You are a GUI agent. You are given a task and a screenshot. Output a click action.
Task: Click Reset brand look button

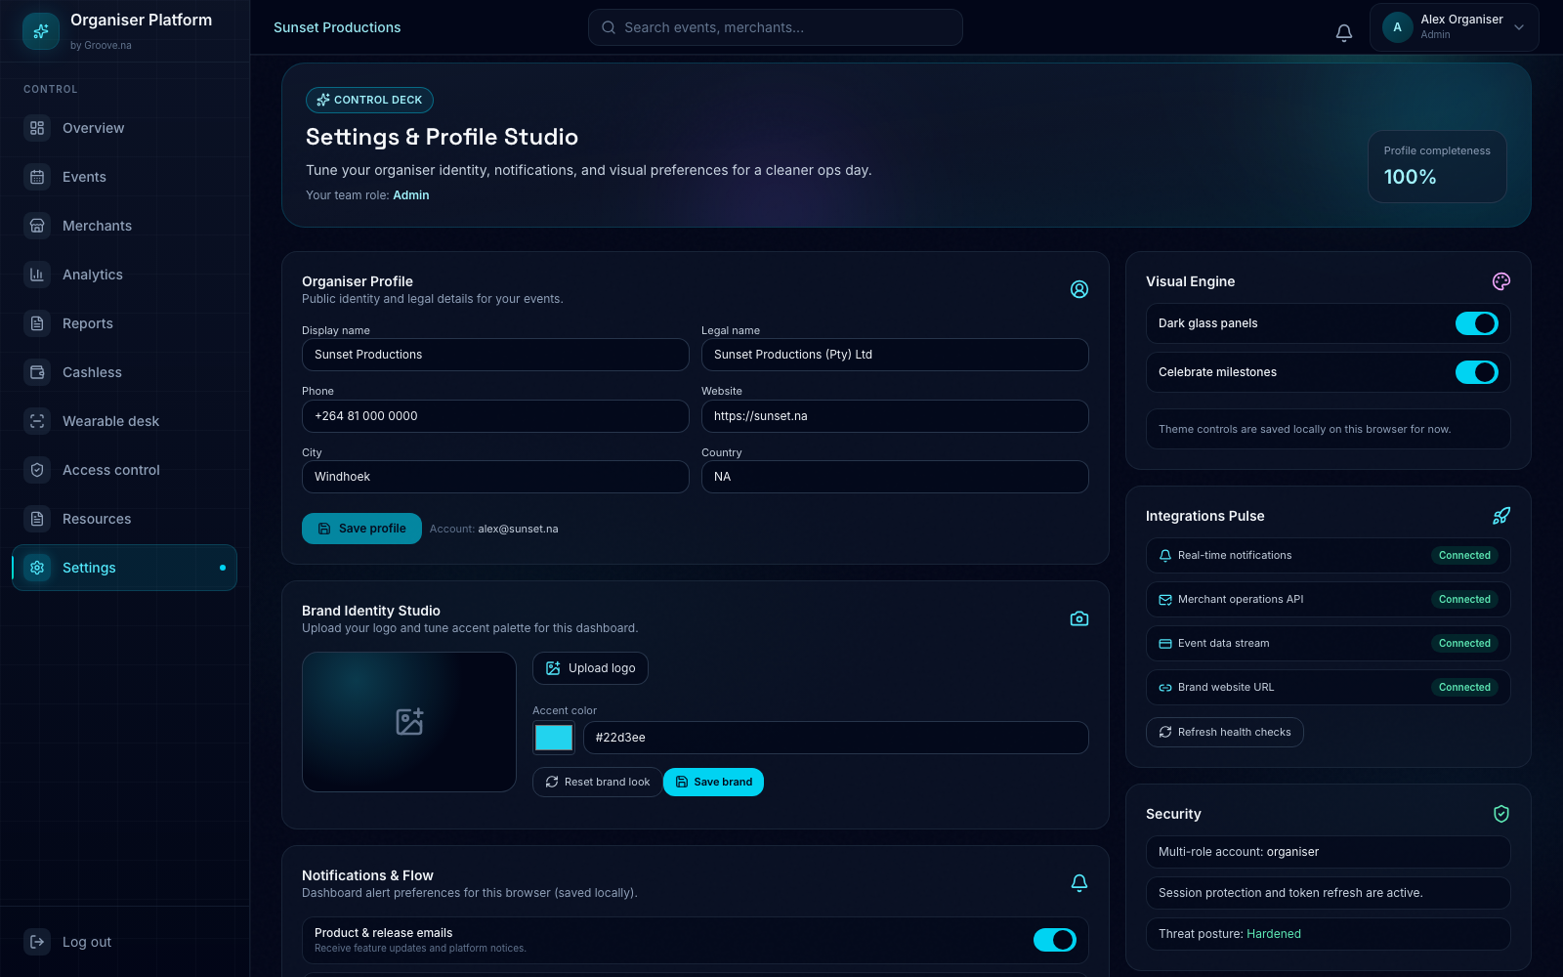click(x=596, y=782)
